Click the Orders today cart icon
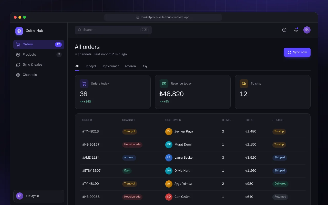The height and width of the screenshot is (205, 328). (84, 84)
